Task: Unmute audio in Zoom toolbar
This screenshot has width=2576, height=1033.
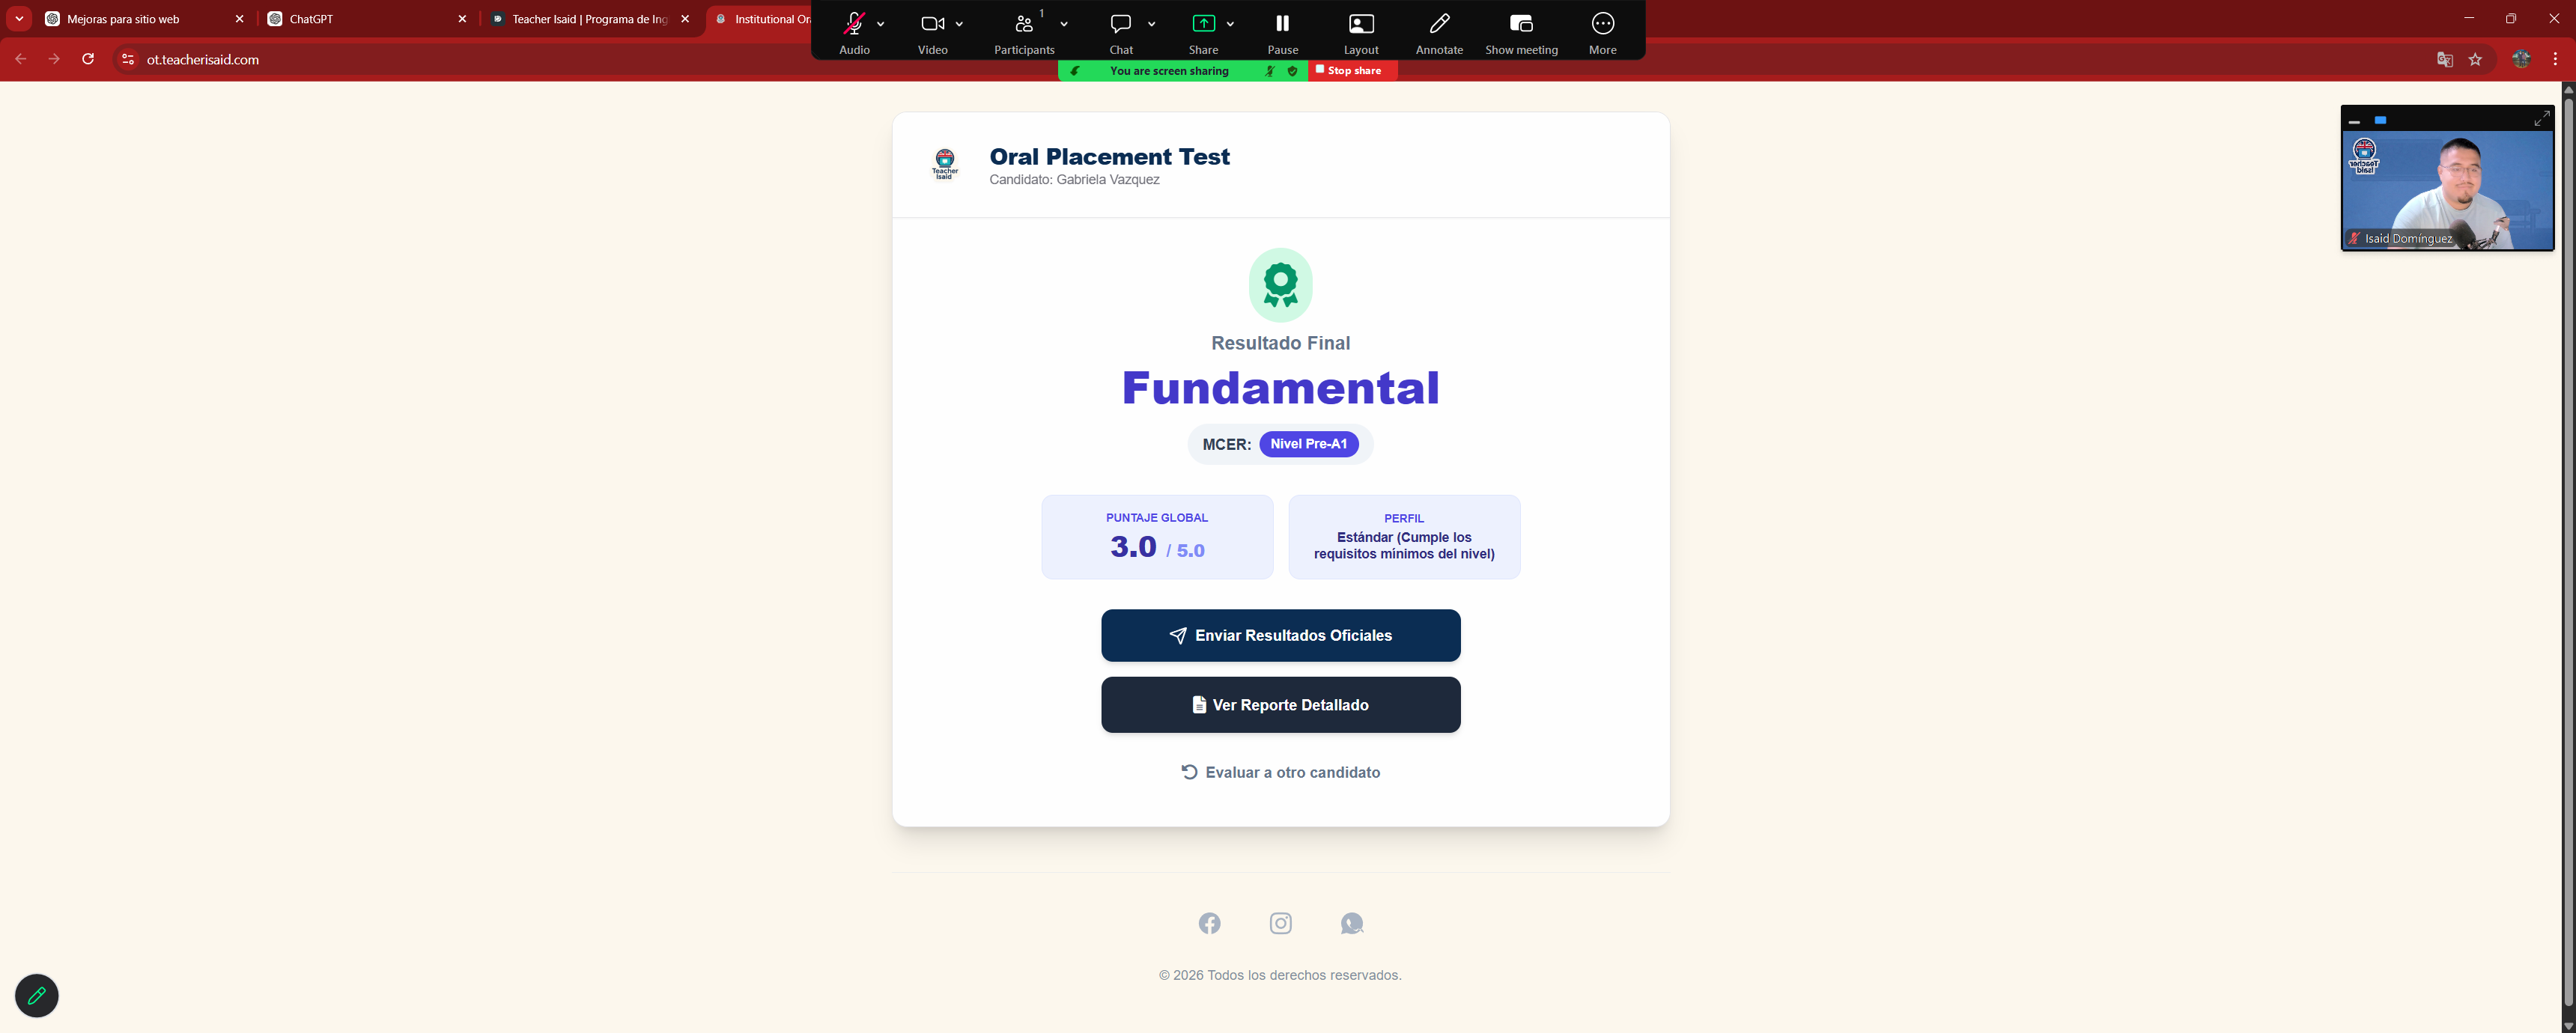Action: [x=854, y=24]
